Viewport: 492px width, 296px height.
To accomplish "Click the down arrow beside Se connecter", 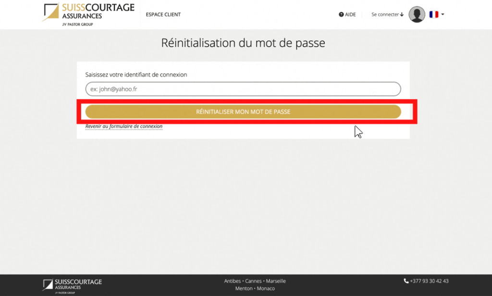I will coord(402,15).
